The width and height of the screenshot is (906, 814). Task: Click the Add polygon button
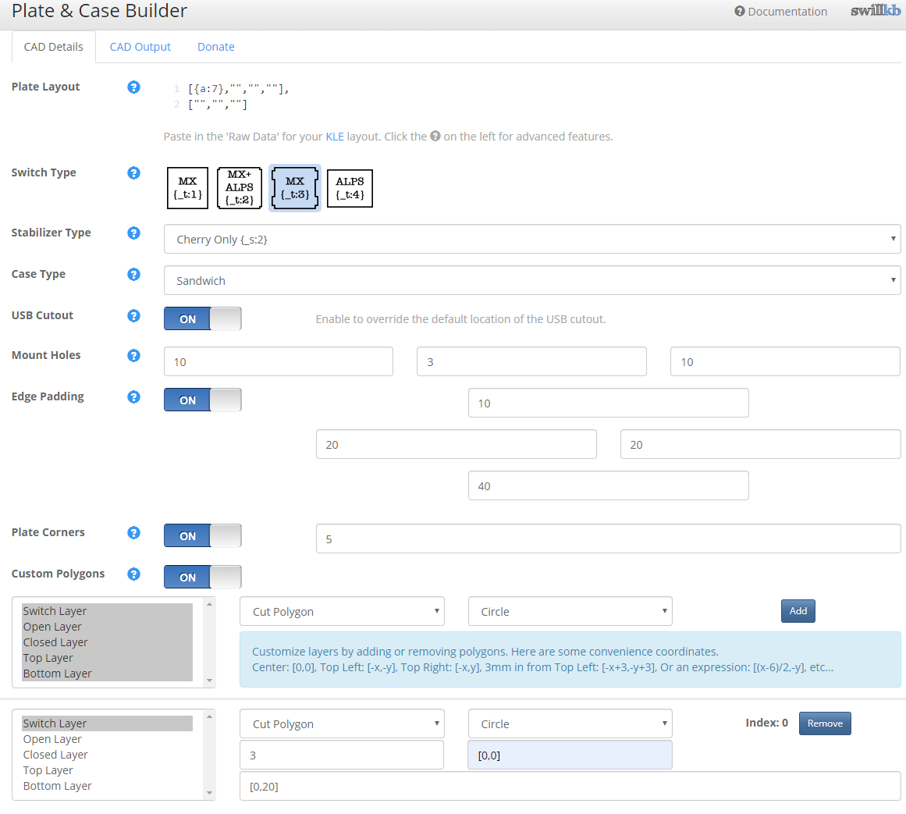click(798, 611)
